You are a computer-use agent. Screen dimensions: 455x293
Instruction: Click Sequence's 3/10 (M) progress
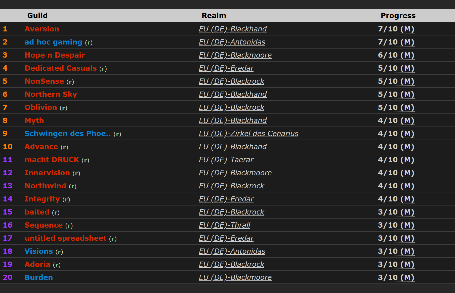point(396,225)
